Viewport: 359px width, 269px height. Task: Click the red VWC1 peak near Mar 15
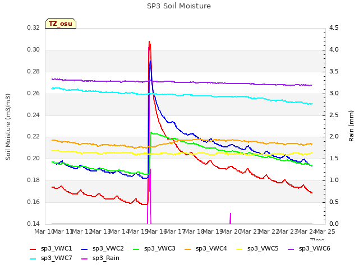(149, 42)
